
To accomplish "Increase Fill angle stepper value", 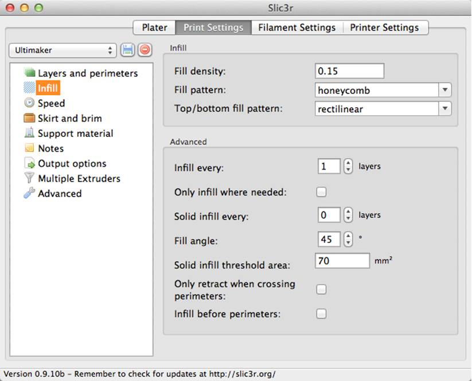I will [x=348, y=236].
